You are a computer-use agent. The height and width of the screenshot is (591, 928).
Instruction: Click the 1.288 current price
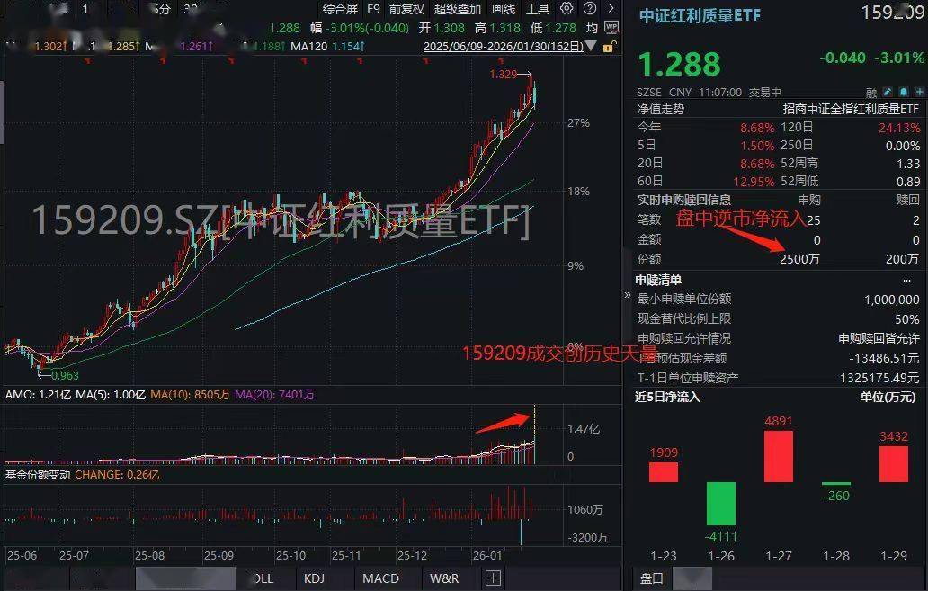point(680,64)
